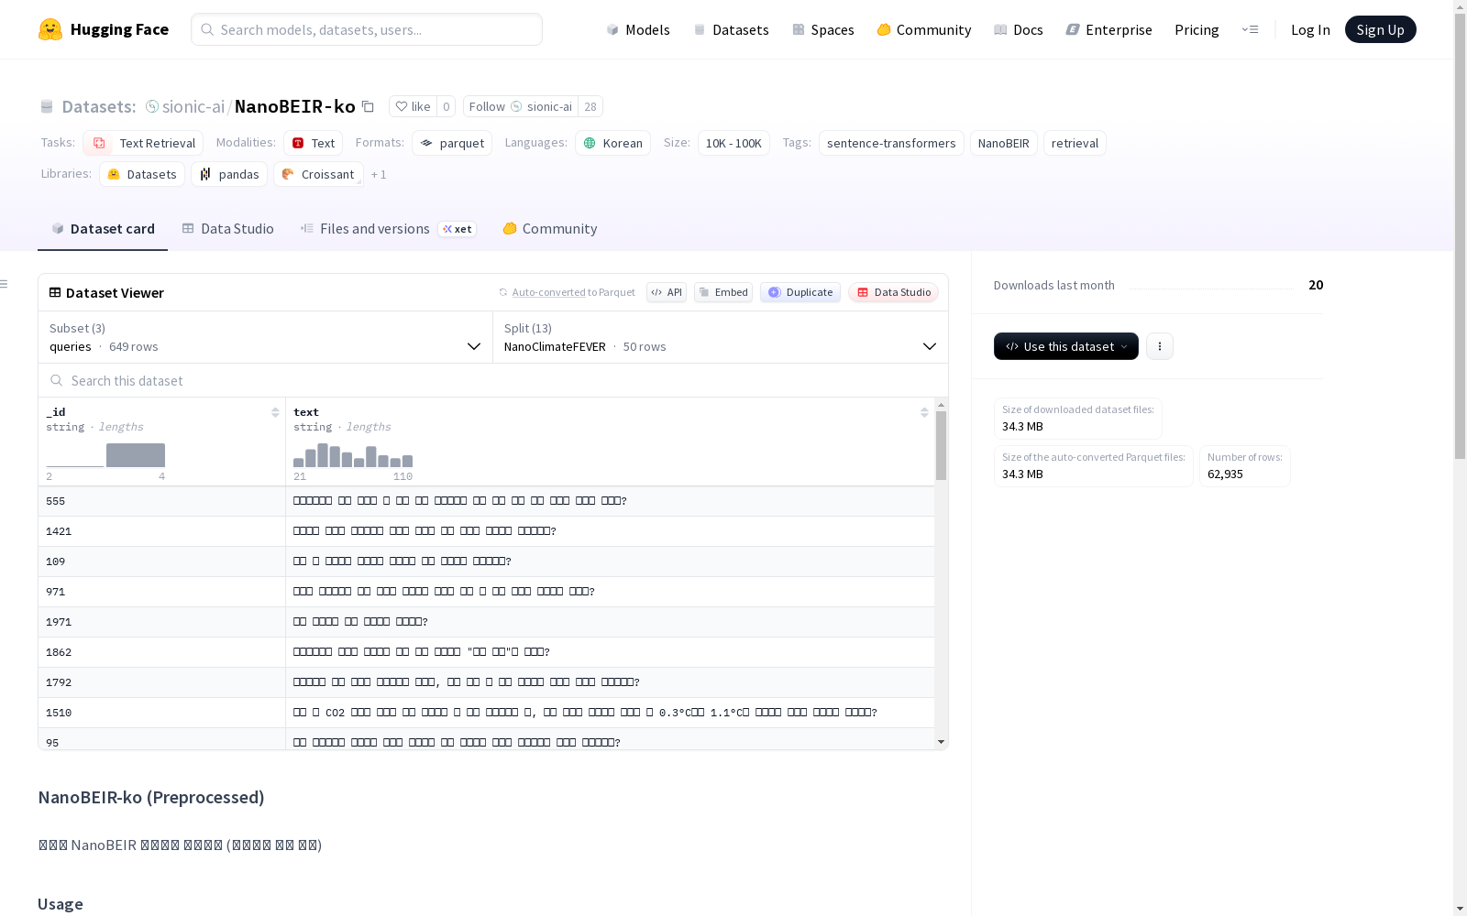The height and width of the screenshot is (916, 1467).
Task: Expand the header more-options menu icon
Action: (x=1250, y=29)
